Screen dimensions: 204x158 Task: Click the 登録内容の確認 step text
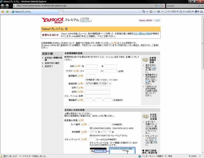52,63
